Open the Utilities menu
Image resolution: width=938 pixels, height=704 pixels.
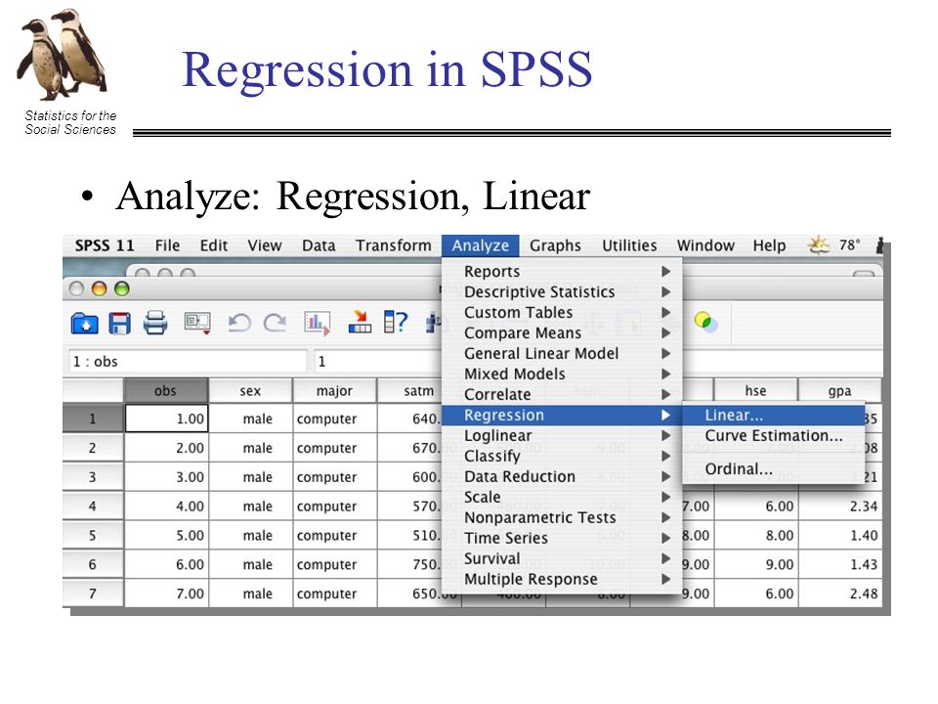[x=629, y=246]
